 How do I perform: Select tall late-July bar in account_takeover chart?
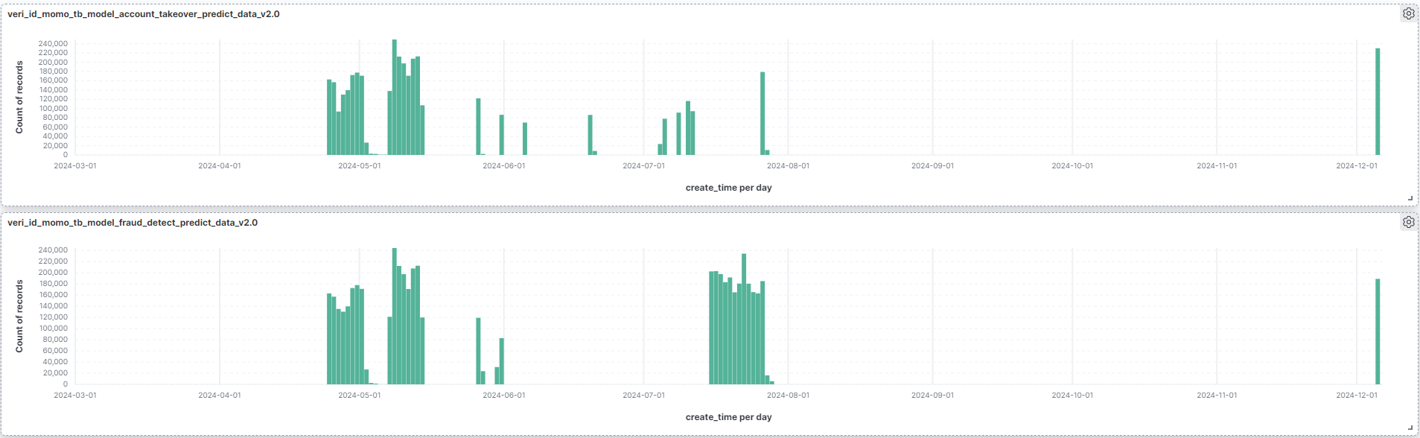(x=762, y=113)
